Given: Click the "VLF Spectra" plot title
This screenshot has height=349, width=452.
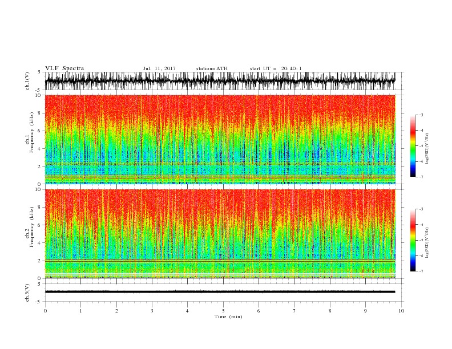Looking at the screenshot, I should [64, 68].
